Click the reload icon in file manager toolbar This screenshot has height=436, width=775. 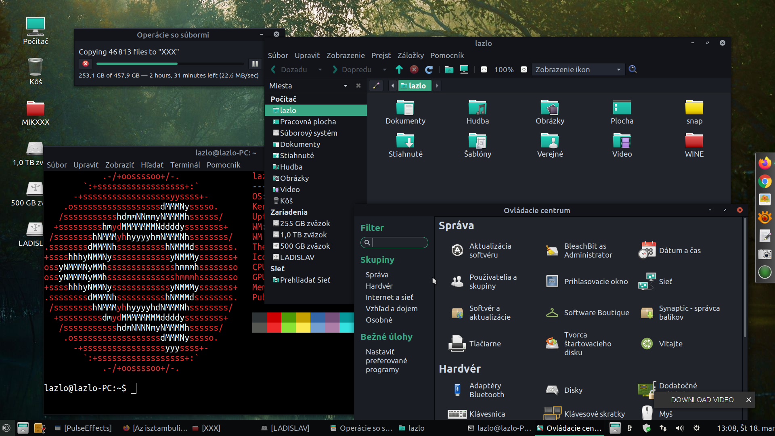[429, 69]
